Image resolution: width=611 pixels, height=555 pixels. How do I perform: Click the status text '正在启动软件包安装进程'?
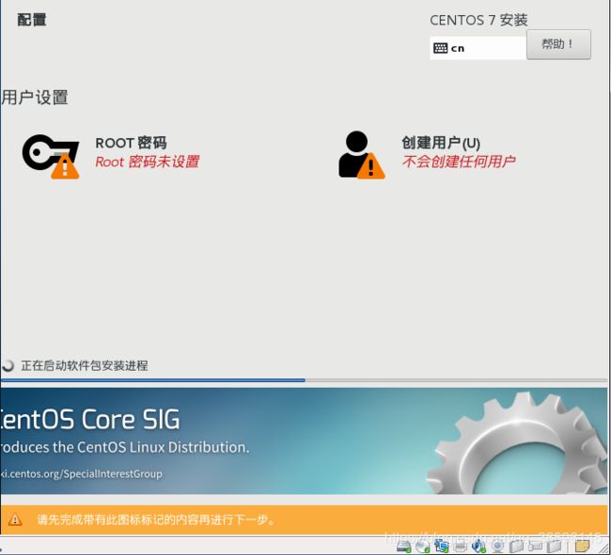(x=85, y=365)
